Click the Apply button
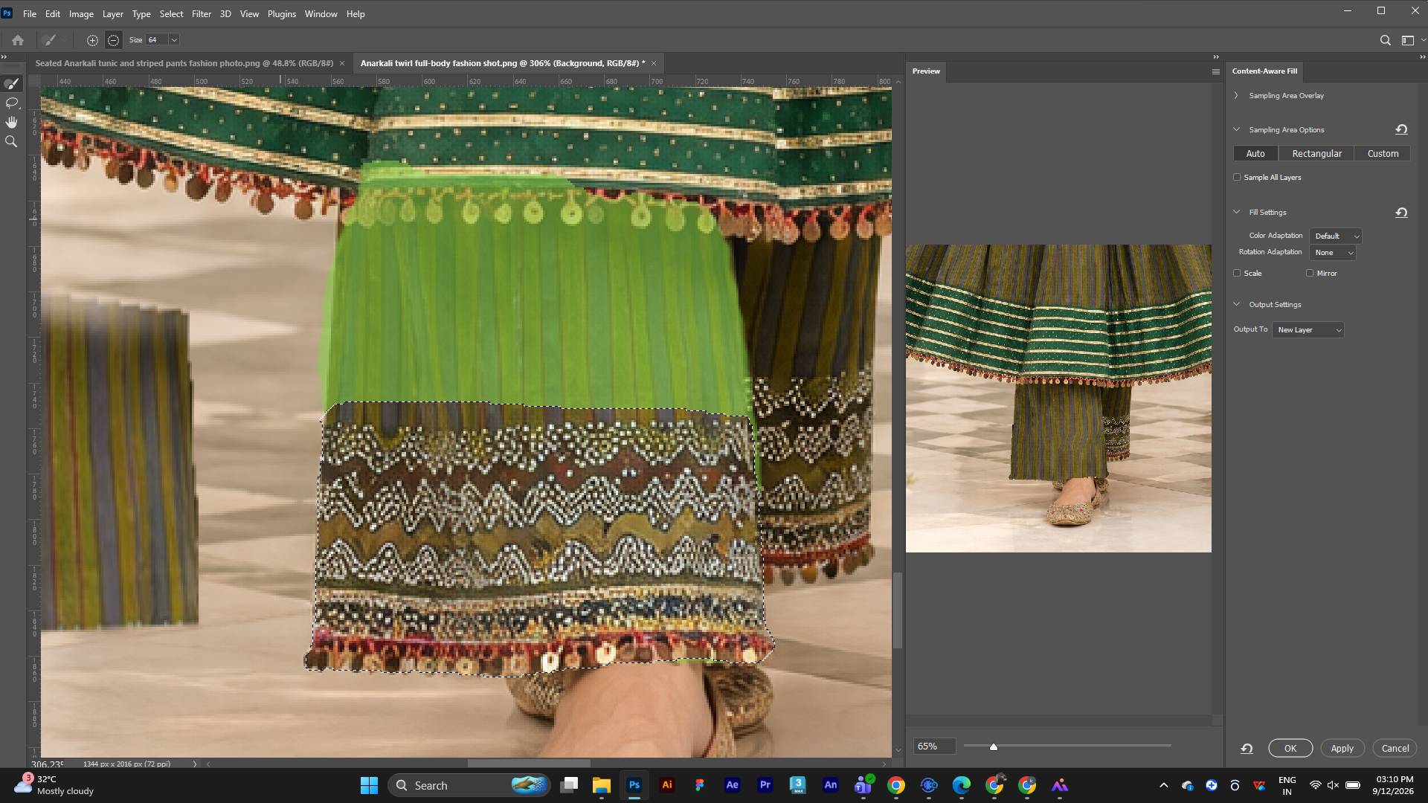Viewport: 1428px width, 803px height. click(x=1342, y=749)
